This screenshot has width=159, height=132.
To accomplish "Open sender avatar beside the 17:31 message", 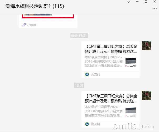I will (147, 46).
